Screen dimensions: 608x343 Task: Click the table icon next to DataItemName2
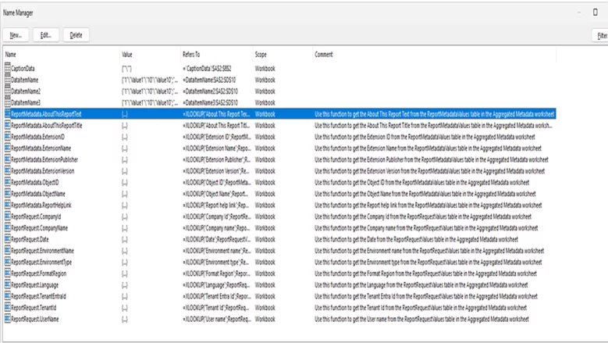point(7,91)
